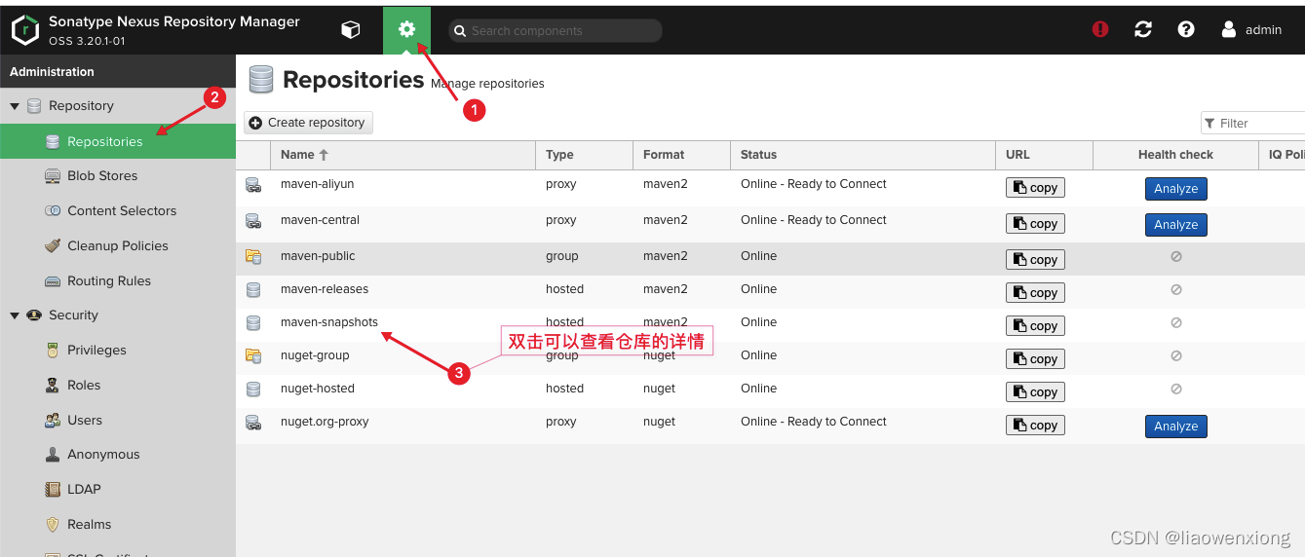Open the Help question mark icon
The image size is (1305, 557).
coord(1186,29)
